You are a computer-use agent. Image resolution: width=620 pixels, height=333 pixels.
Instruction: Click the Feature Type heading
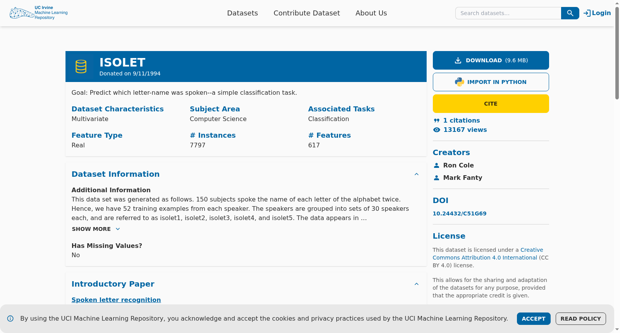click(97, 135)
